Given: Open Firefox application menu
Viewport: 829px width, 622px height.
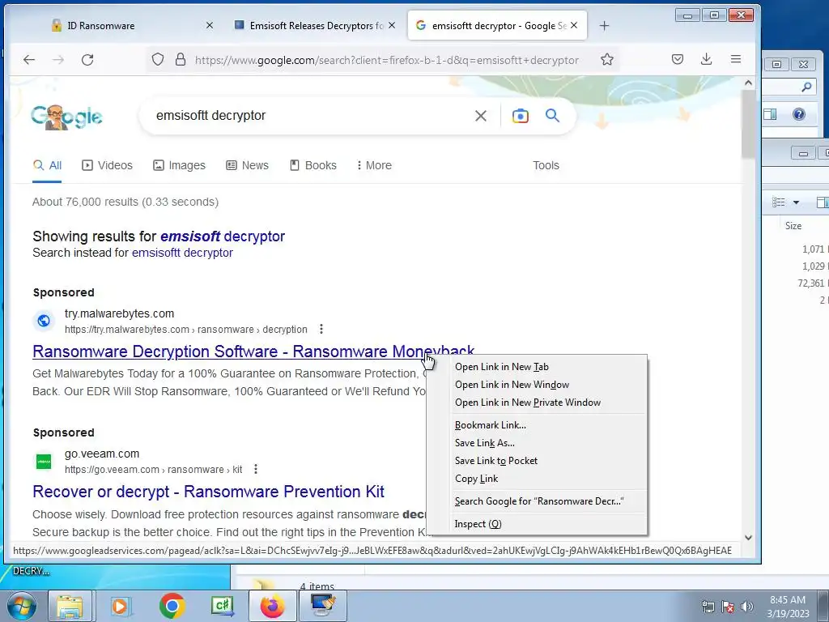Looking at the screenshot, I should 735,59.
